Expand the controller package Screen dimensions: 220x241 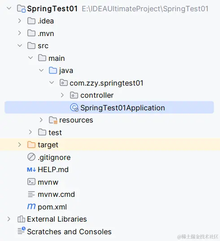click(x=62, y=95)
